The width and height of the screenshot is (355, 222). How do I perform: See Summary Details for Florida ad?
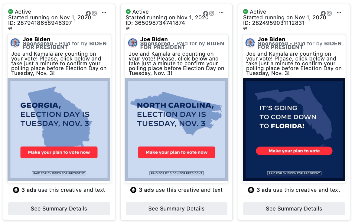294,209
